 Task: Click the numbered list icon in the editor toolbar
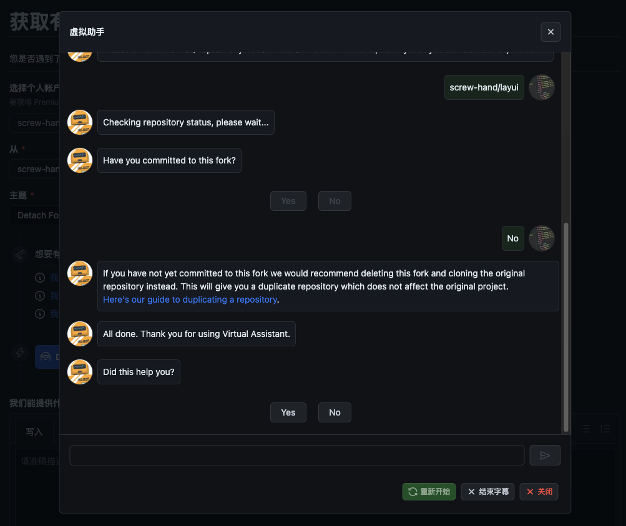point(605,429)
